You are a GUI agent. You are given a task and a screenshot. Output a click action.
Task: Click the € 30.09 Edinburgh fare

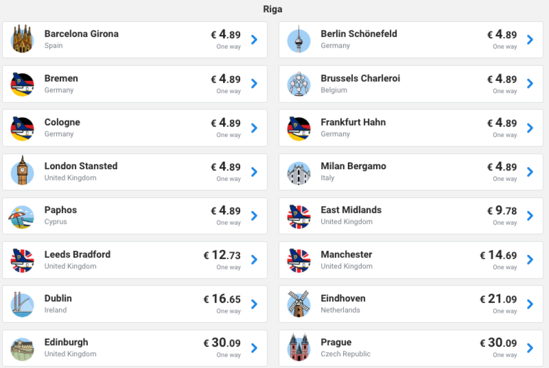pos(222,343)
